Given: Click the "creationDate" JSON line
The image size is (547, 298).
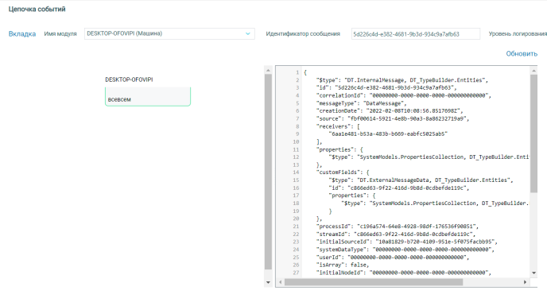Looking at the screenshot, I should 390,110.
